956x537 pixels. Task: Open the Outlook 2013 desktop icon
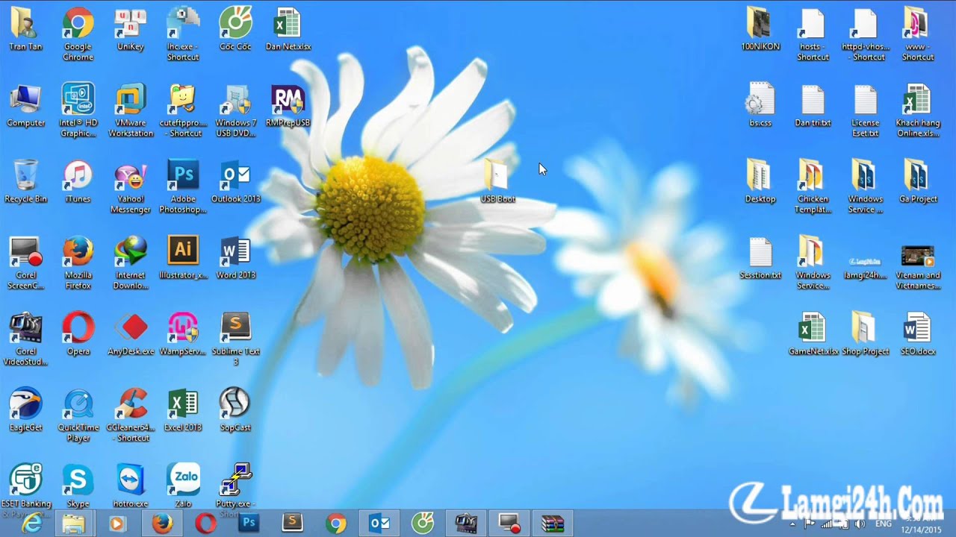pyautogui.click(x=235, y=180)
